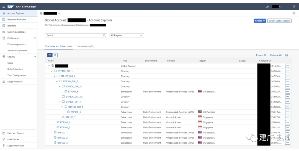Open the BTP100_6 subaccount link
Screen dimensions: 299x151
[76, 112]
